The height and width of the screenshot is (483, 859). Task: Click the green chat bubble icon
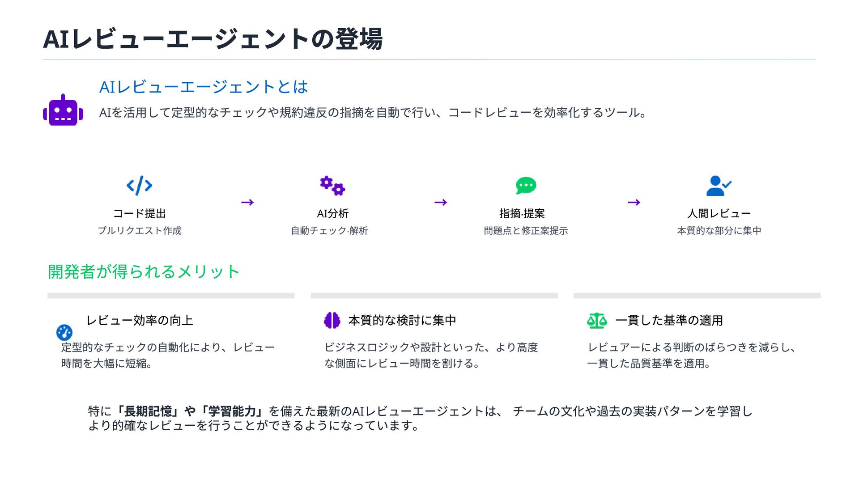click(526, 186)
